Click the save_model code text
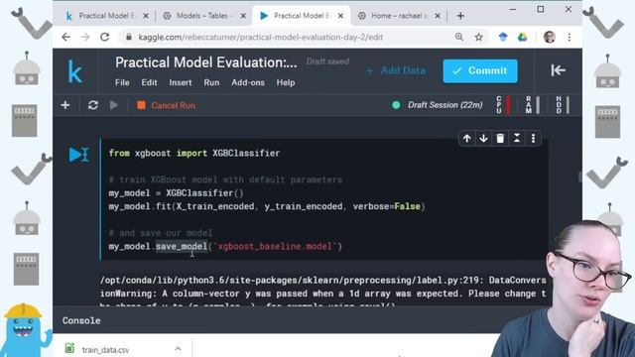 pos(182,246)
